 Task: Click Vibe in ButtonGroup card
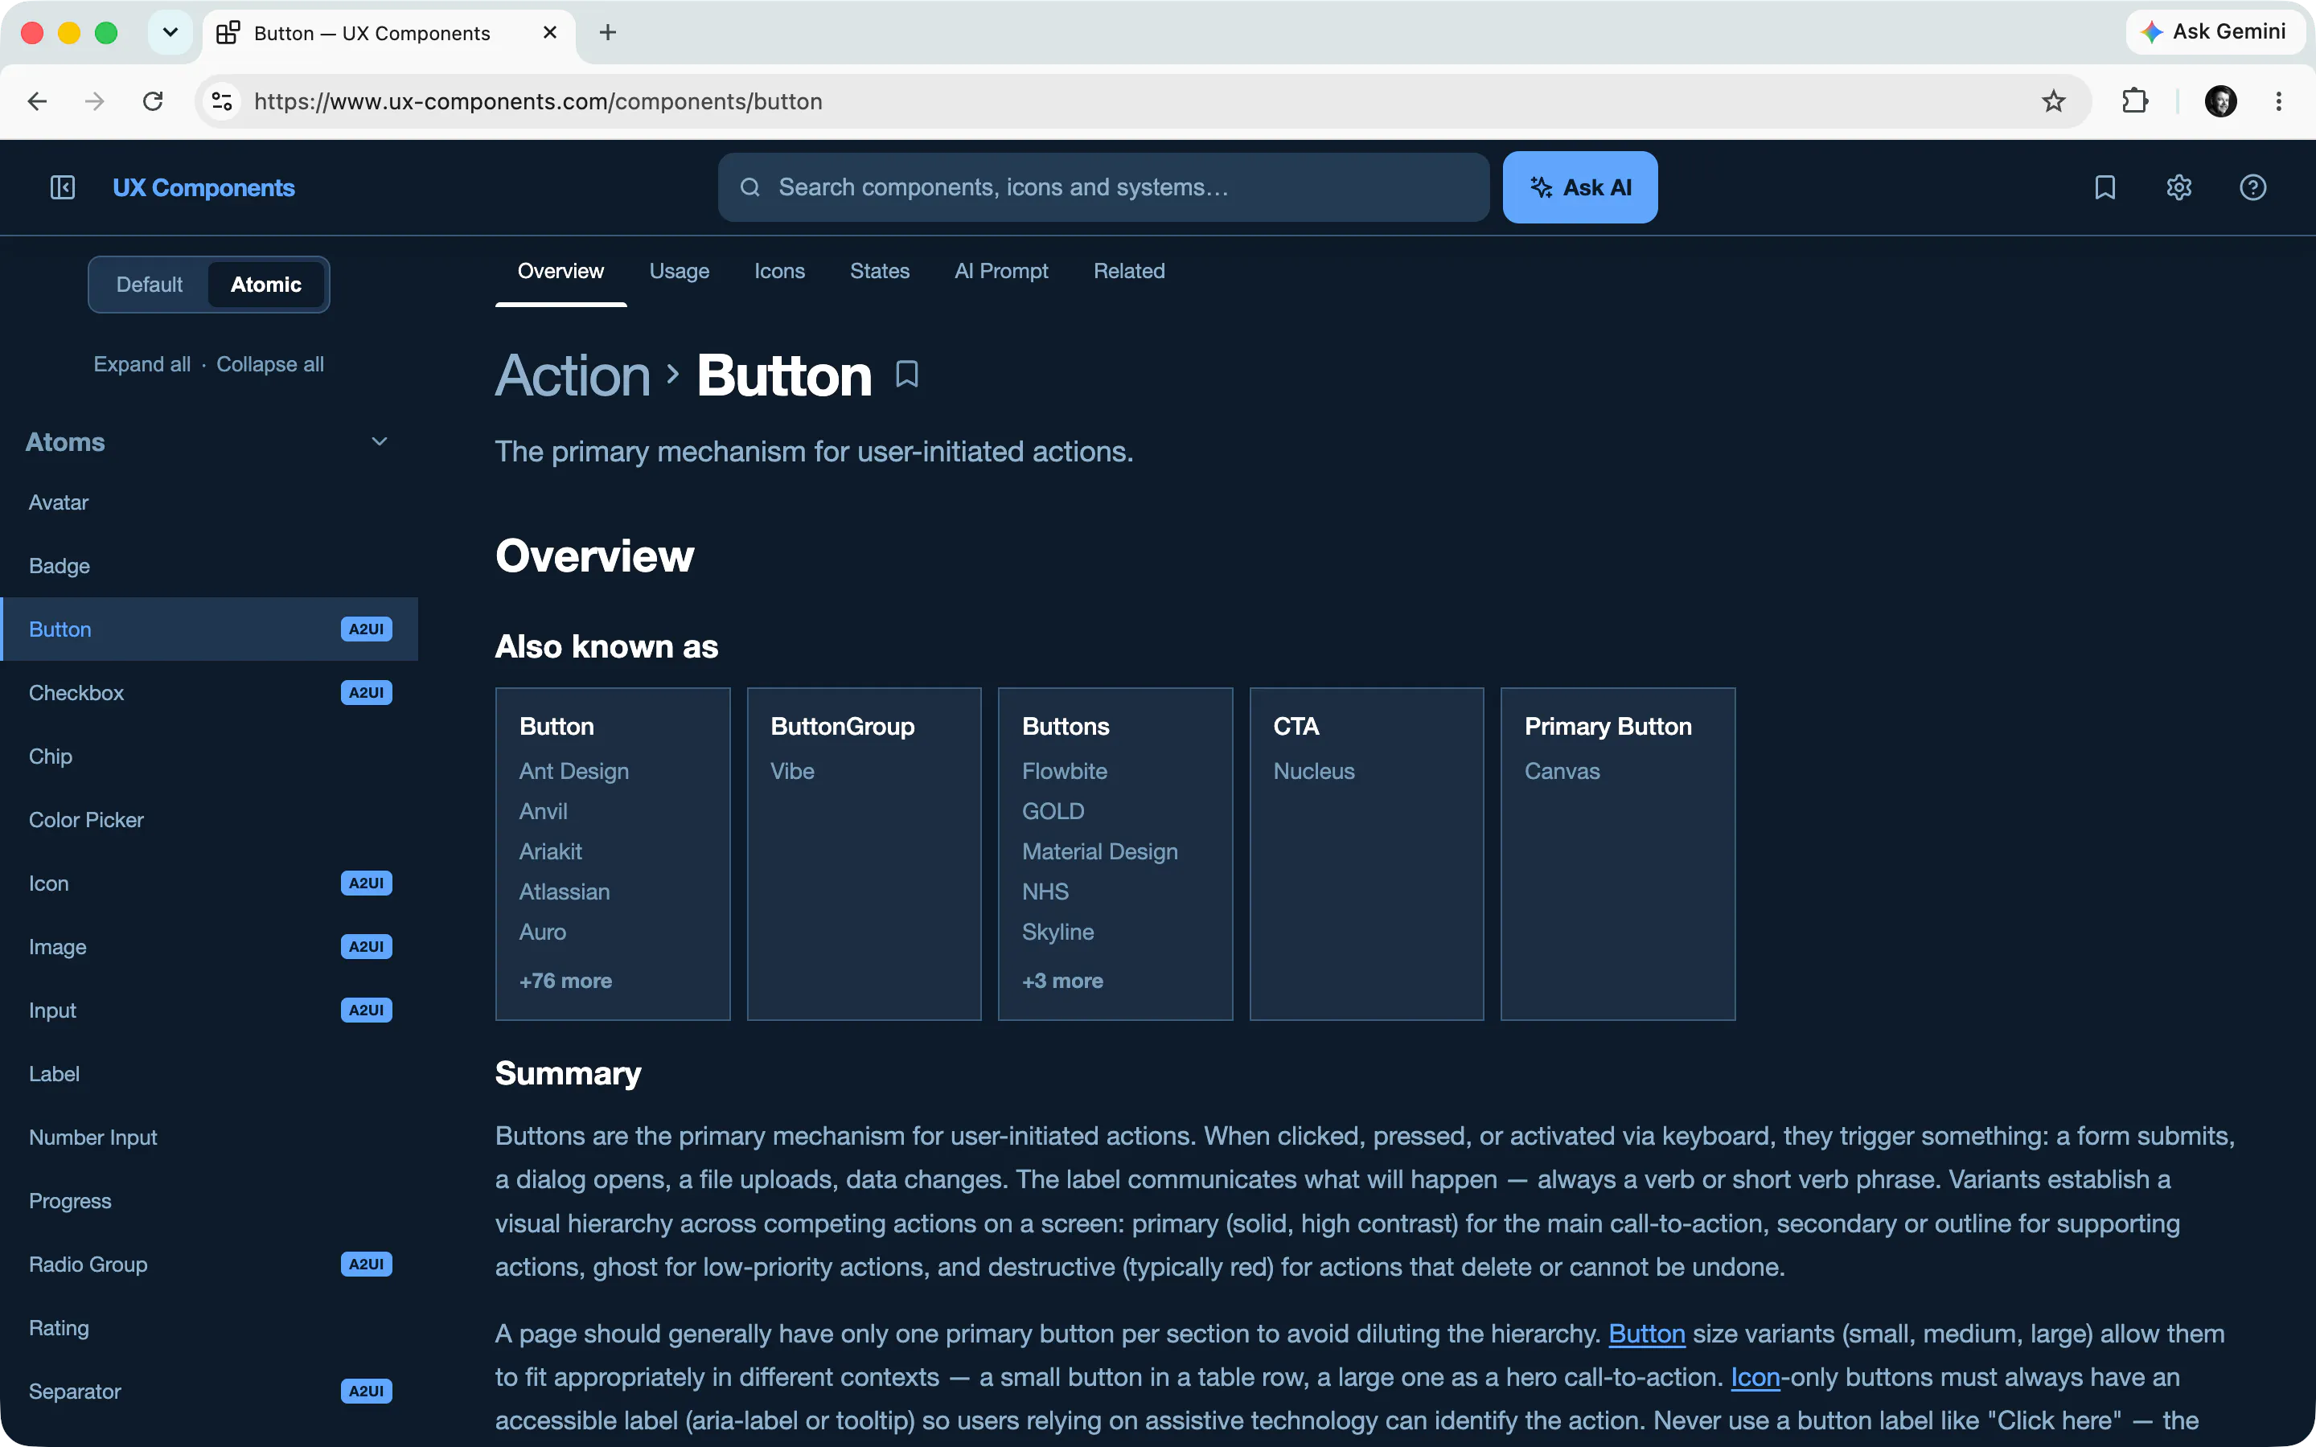click(792, 772)
